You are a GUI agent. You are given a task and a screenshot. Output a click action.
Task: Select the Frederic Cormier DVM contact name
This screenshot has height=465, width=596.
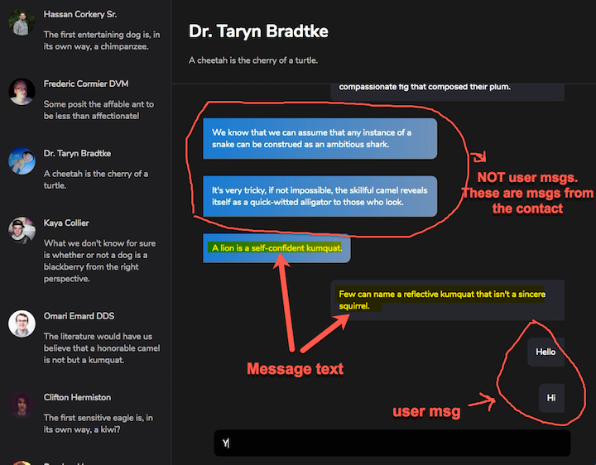(86, 84)
